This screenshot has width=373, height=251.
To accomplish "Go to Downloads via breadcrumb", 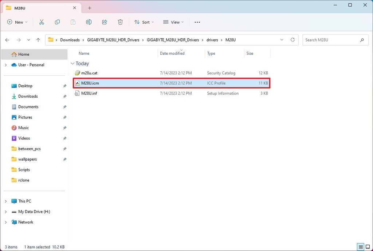I will [x=70, y=40].
